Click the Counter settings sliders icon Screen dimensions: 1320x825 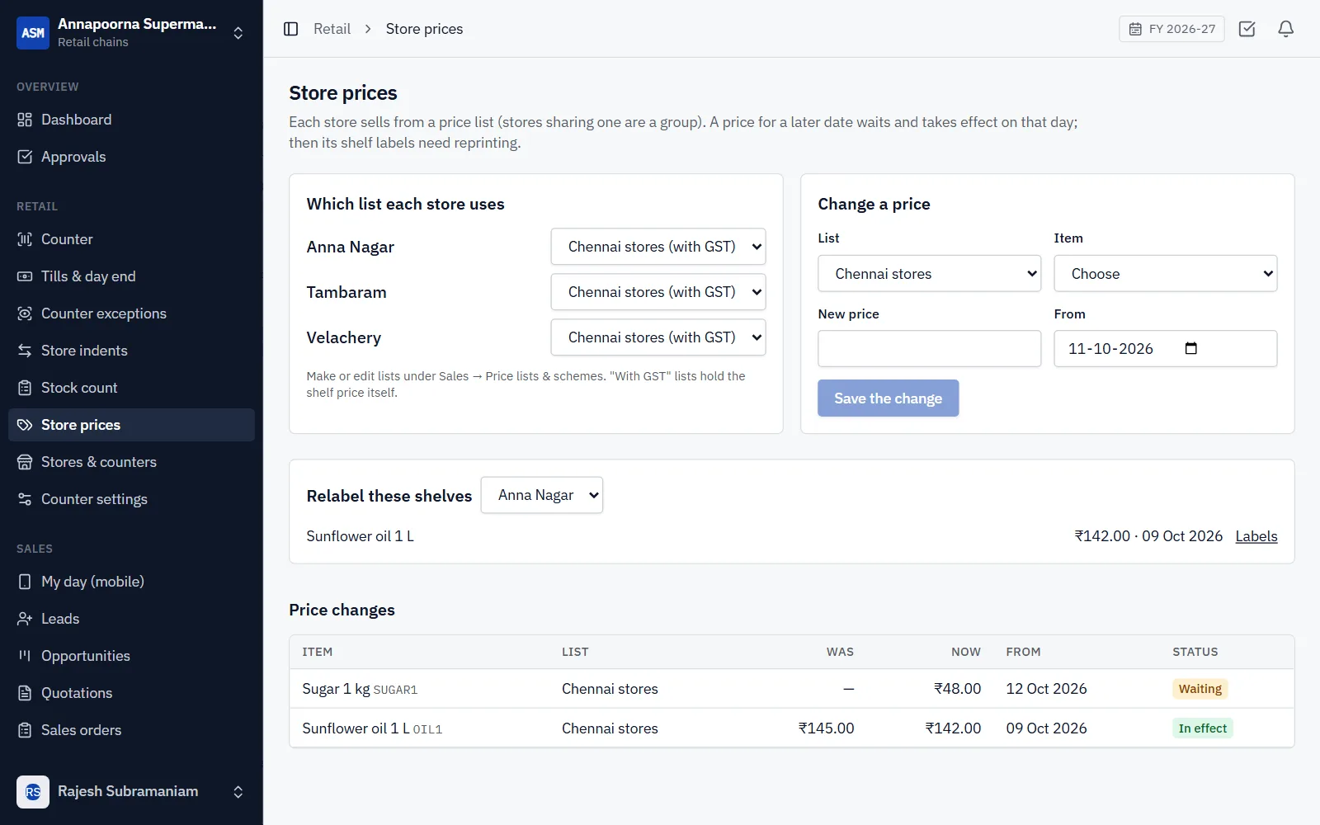pos(25,499)
